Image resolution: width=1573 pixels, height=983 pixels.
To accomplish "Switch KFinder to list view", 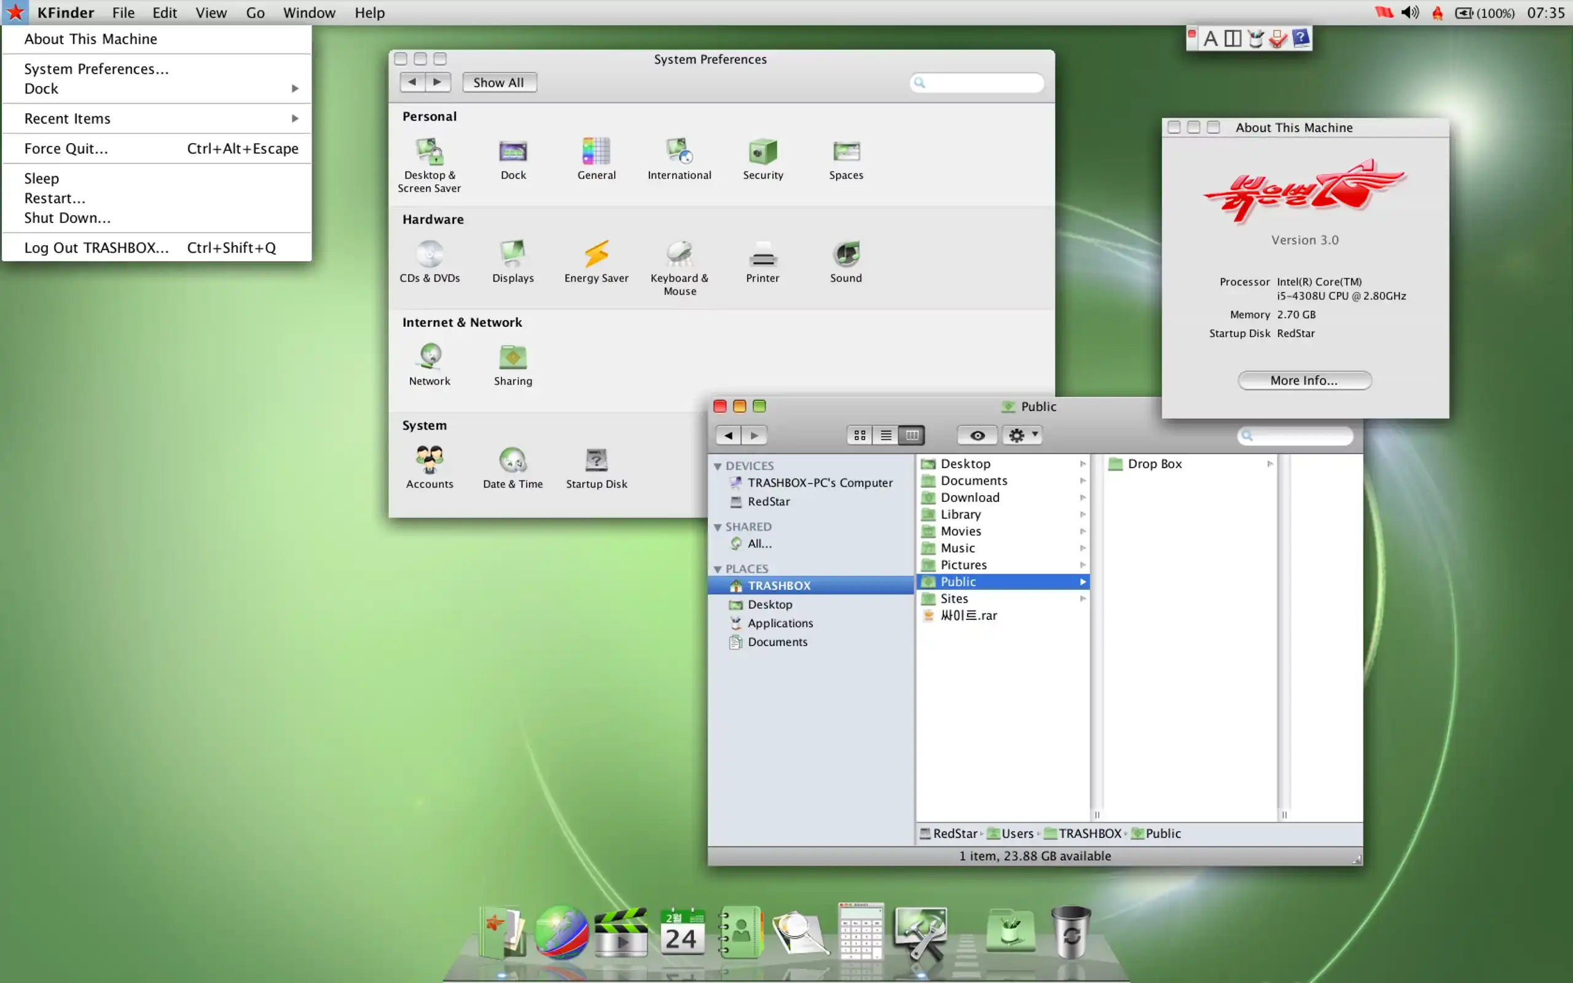I will tap(885, 436).
